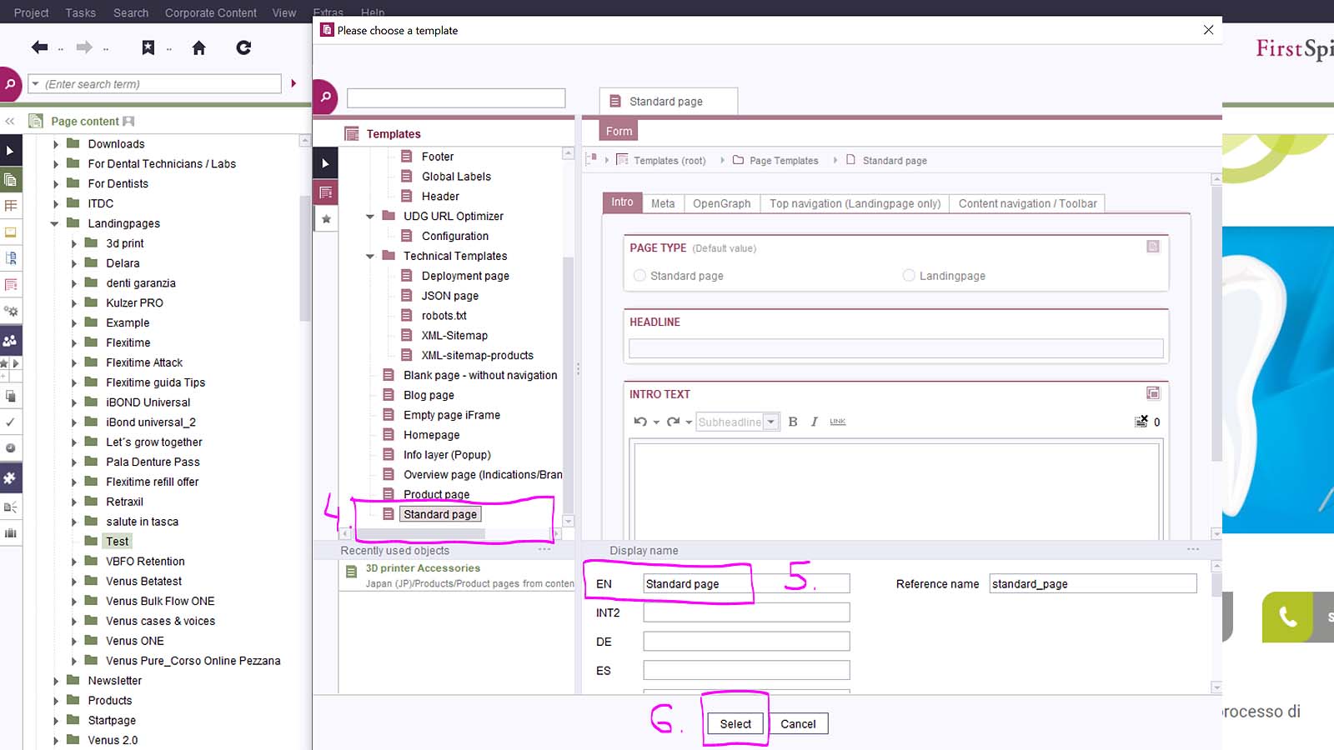Click the Italic formatting icon
This screenshot has height=750, width=1334.
tap(815, 422)
